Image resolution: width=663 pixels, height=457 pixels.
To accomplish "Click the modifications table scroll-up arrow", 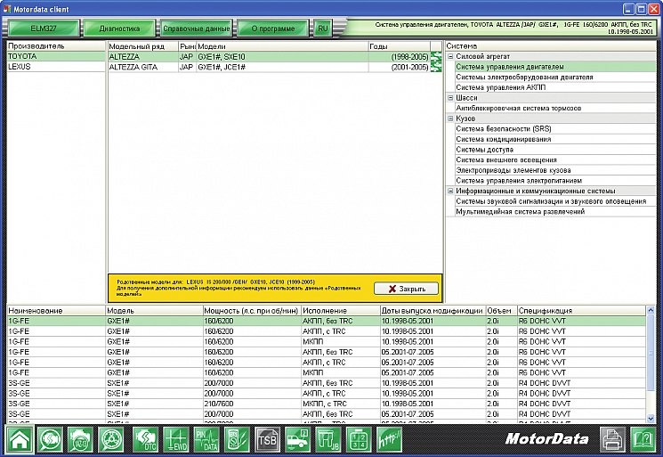I will coord(651,311).
